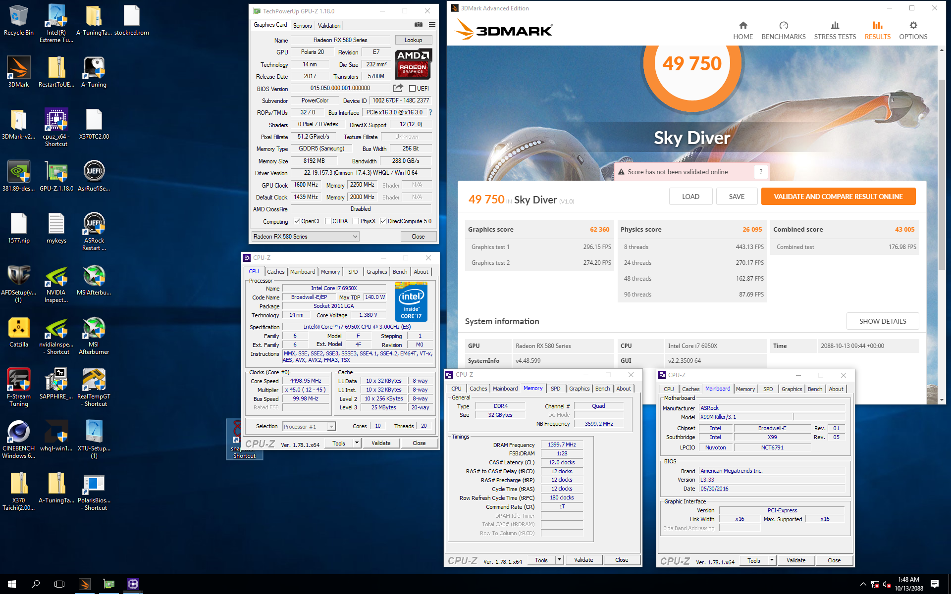This screenshot has width=951, height=594.
Task: Toggle PhysX checkbox in GPU-Z
Action: (356, 221)
